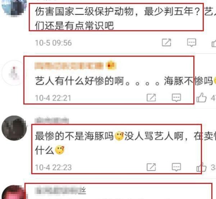This screenshot has width=216, height=199.
Task: Open reply icon on 10-5 09:56 comment
Action: point(192,42)
